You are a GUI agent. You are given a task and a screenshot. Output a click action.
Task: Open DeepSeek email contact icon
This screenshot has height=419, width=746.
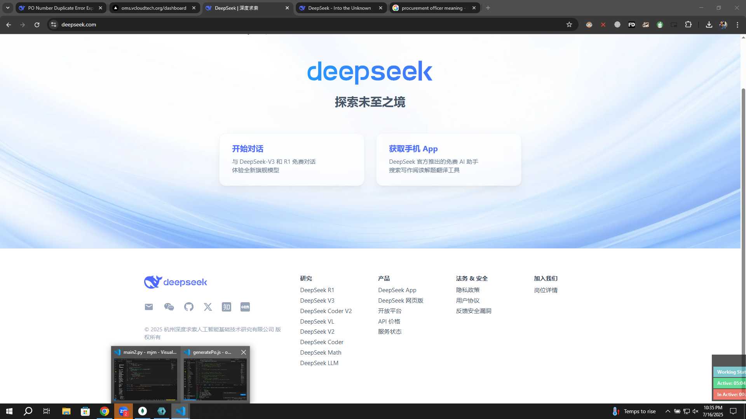(x=149, y=307)
